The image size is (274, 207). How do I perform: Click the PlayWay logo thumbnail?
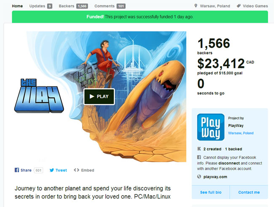[x=211, y=127]
